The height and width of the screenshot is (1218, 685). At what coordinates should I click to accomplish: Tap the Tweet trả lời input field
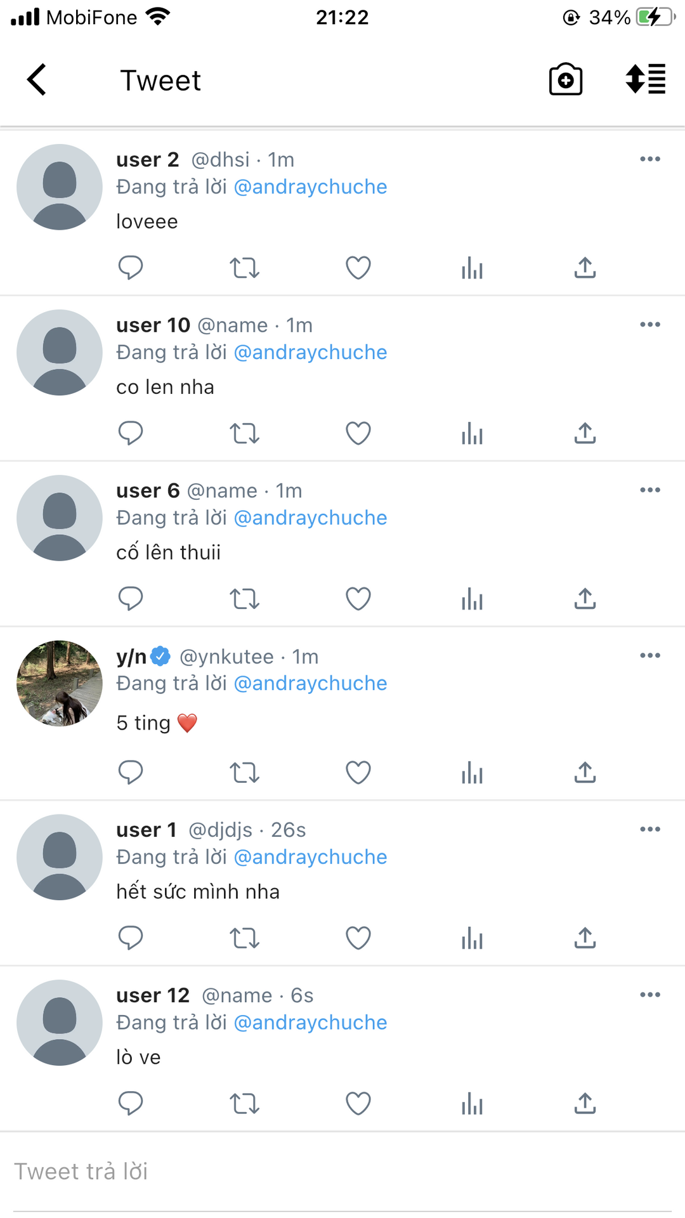coord(342,1172)
